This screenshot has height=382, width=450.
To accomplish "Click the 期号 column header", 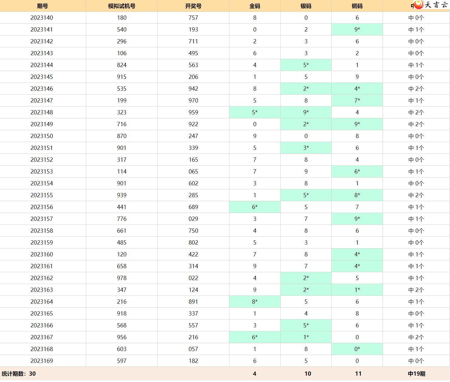I will (42, 6).
